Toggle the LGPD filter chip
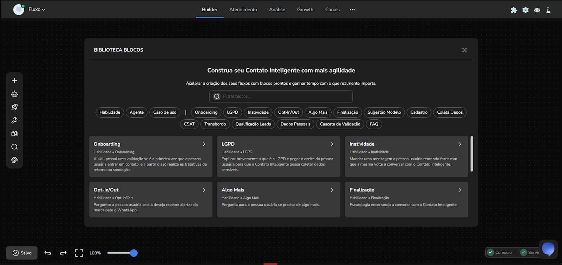This screenshot has width=562, height=265. pos(233,112)
